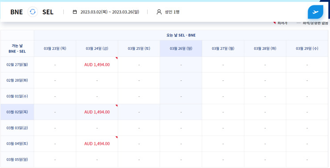Select return date column 03월 23일 (목)
The height and width of the screenshot is (168, 330).
[55, 48]
